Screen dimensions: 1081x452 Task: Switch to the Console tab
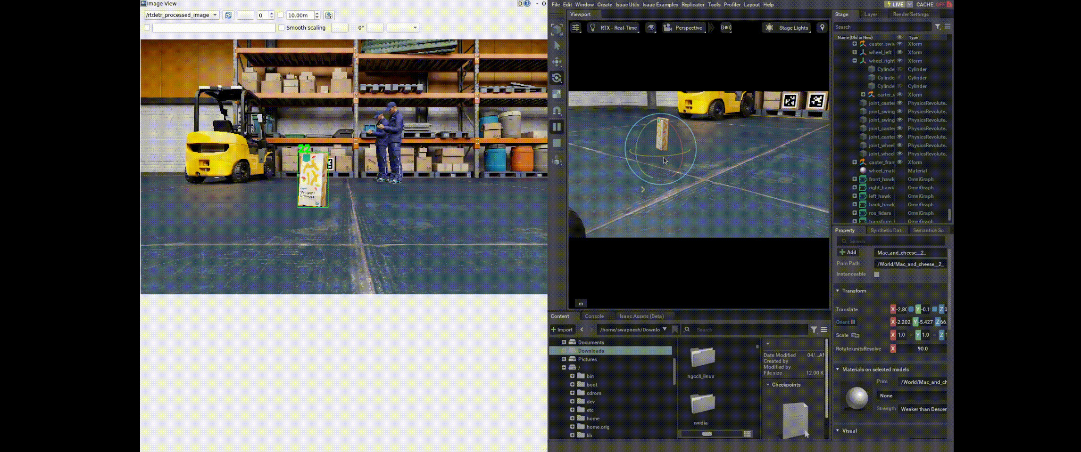594,316
